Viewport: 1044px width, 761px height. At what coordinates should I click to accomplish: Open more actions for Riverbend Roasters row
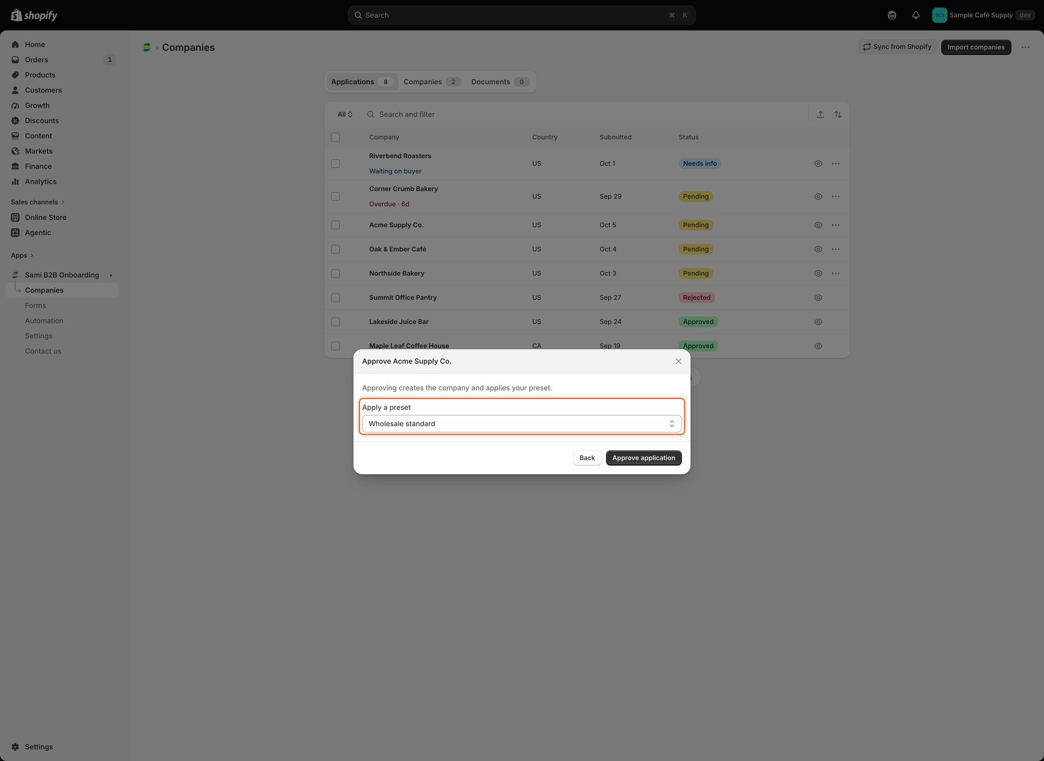[836, 164]
